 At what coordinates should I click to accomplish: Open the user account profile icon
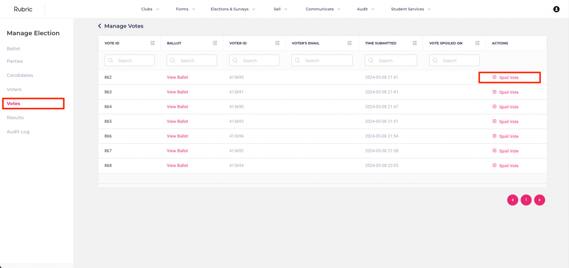556,9
